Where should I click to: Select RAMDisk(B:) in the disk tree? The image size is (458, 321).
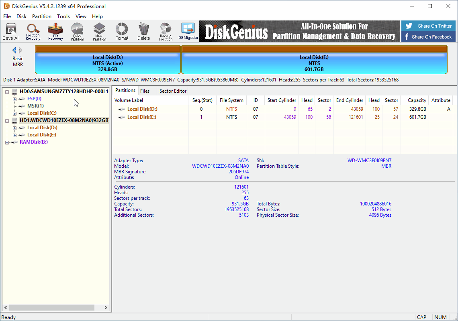[34, 142]
